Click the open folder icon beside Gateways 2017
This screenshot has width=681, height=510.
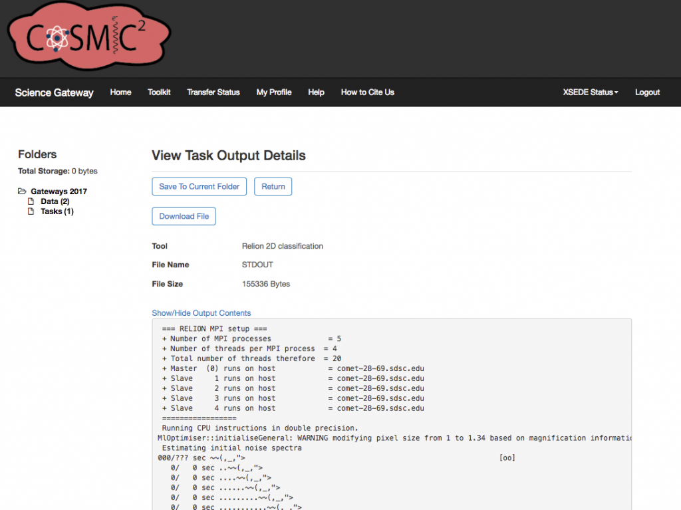tap(22, 191)
